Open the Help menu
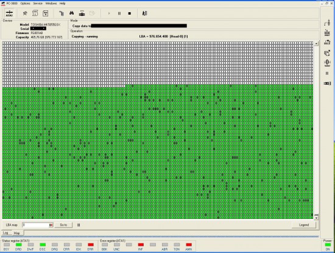Screen dimensions: 335x253 (x=62, y=4)
